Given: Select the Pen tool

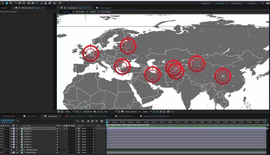Looking at the screenshot, I should pos(32,3).
